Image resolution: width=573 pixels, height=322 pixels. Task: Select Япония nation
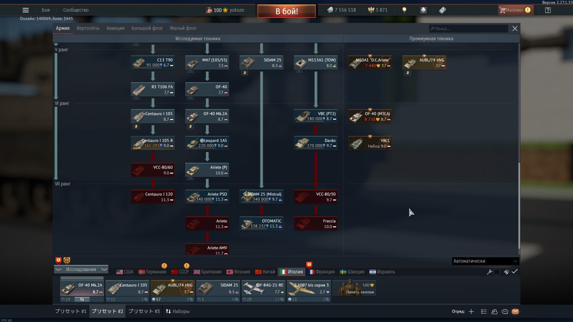[x=238, y=272]
